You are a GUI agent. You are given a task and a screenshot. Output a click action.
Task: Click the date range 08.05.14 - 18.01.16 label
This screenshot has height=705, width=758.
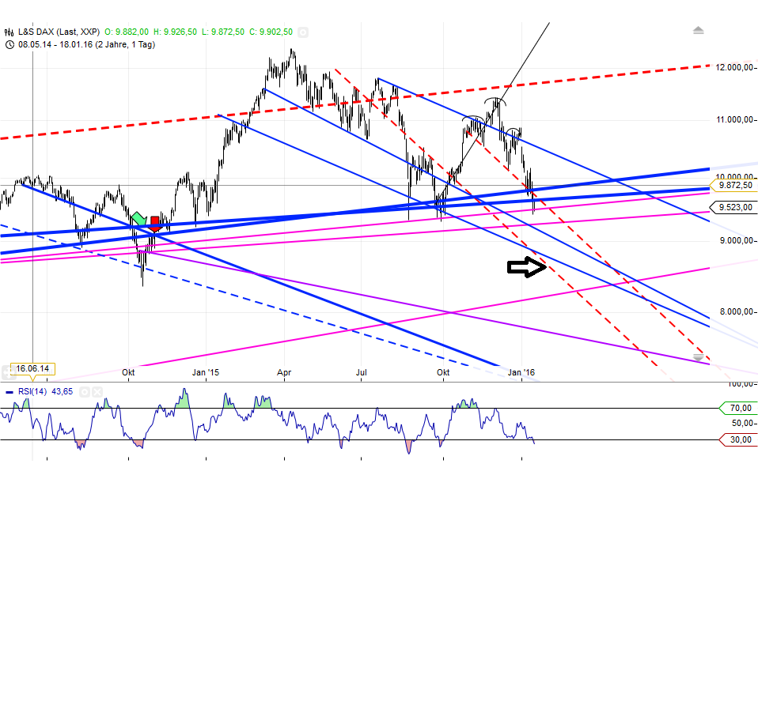click(86, 44)
